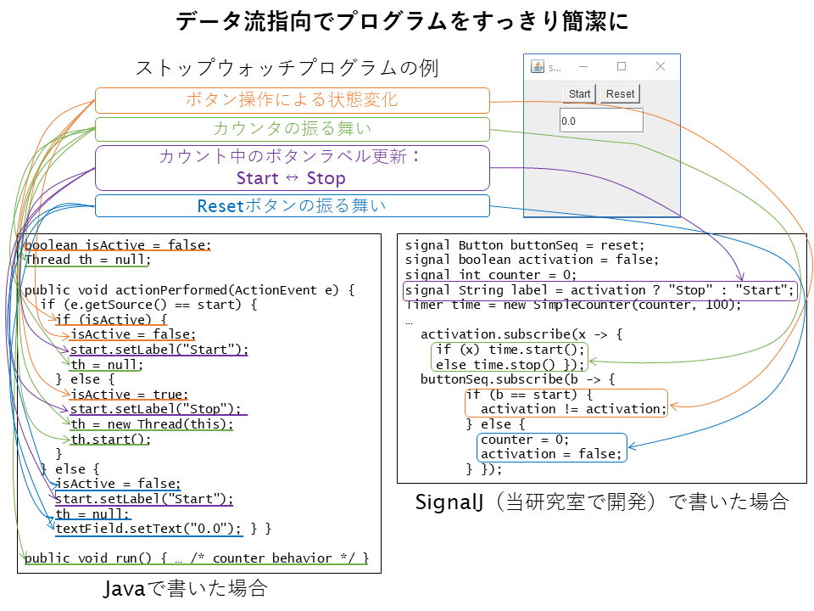Click 'buttonSeq.subscribe(b -> {'
This screenshot has width=814, height=611.
tap(517, 378)
